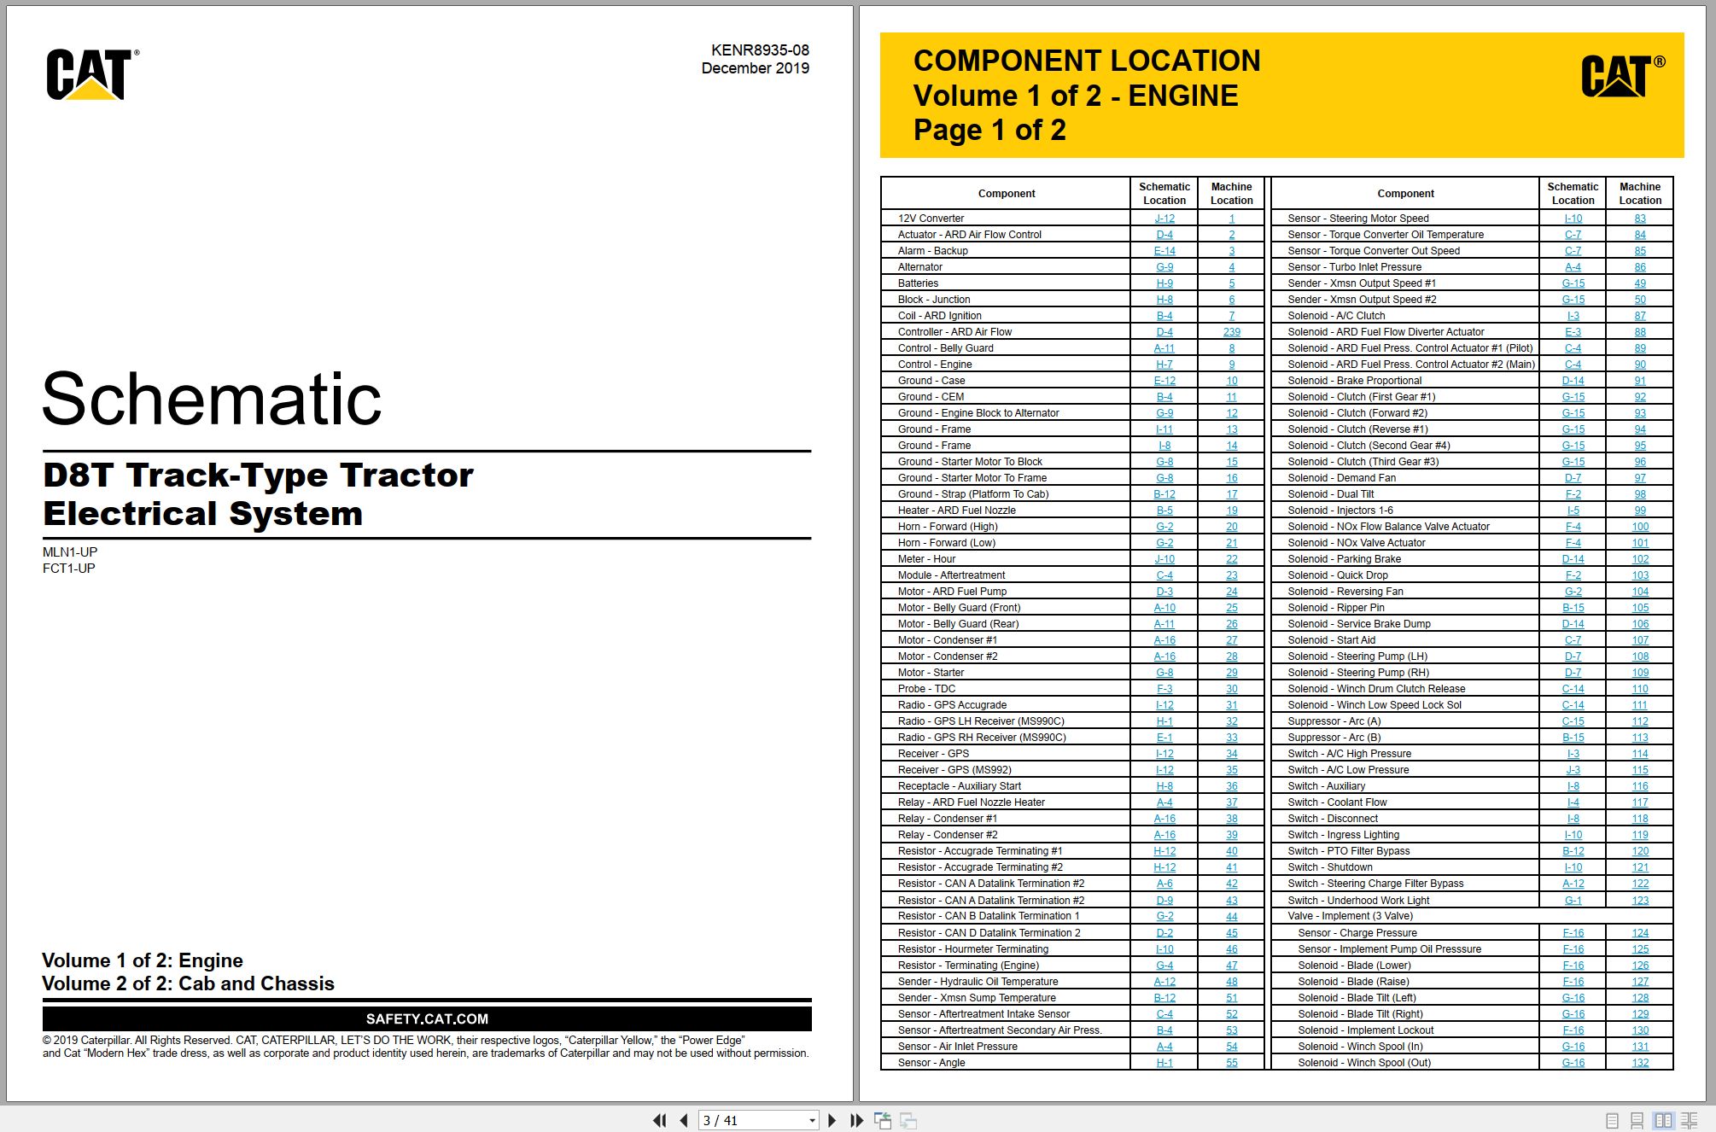Screen dimensions: 1716x1132
Task: Open schematic location J-12 for 12V Converter
Action: pos(1164,219)
